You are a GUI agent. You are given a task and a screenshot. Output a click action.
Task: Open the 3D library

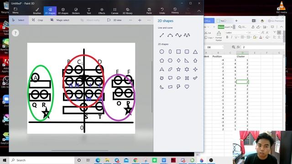click(128, 11)
